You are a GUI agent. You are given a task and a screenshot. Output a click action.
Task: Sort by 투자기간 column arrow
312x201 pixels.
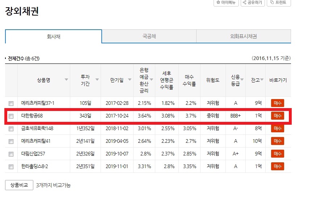click(97, 80)
